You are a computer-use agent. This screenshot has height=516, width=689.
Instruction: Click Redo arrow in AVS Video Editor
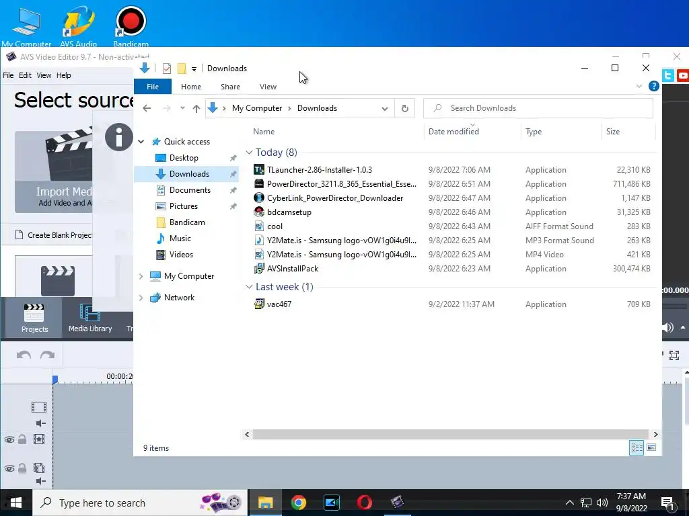[48, 355]
